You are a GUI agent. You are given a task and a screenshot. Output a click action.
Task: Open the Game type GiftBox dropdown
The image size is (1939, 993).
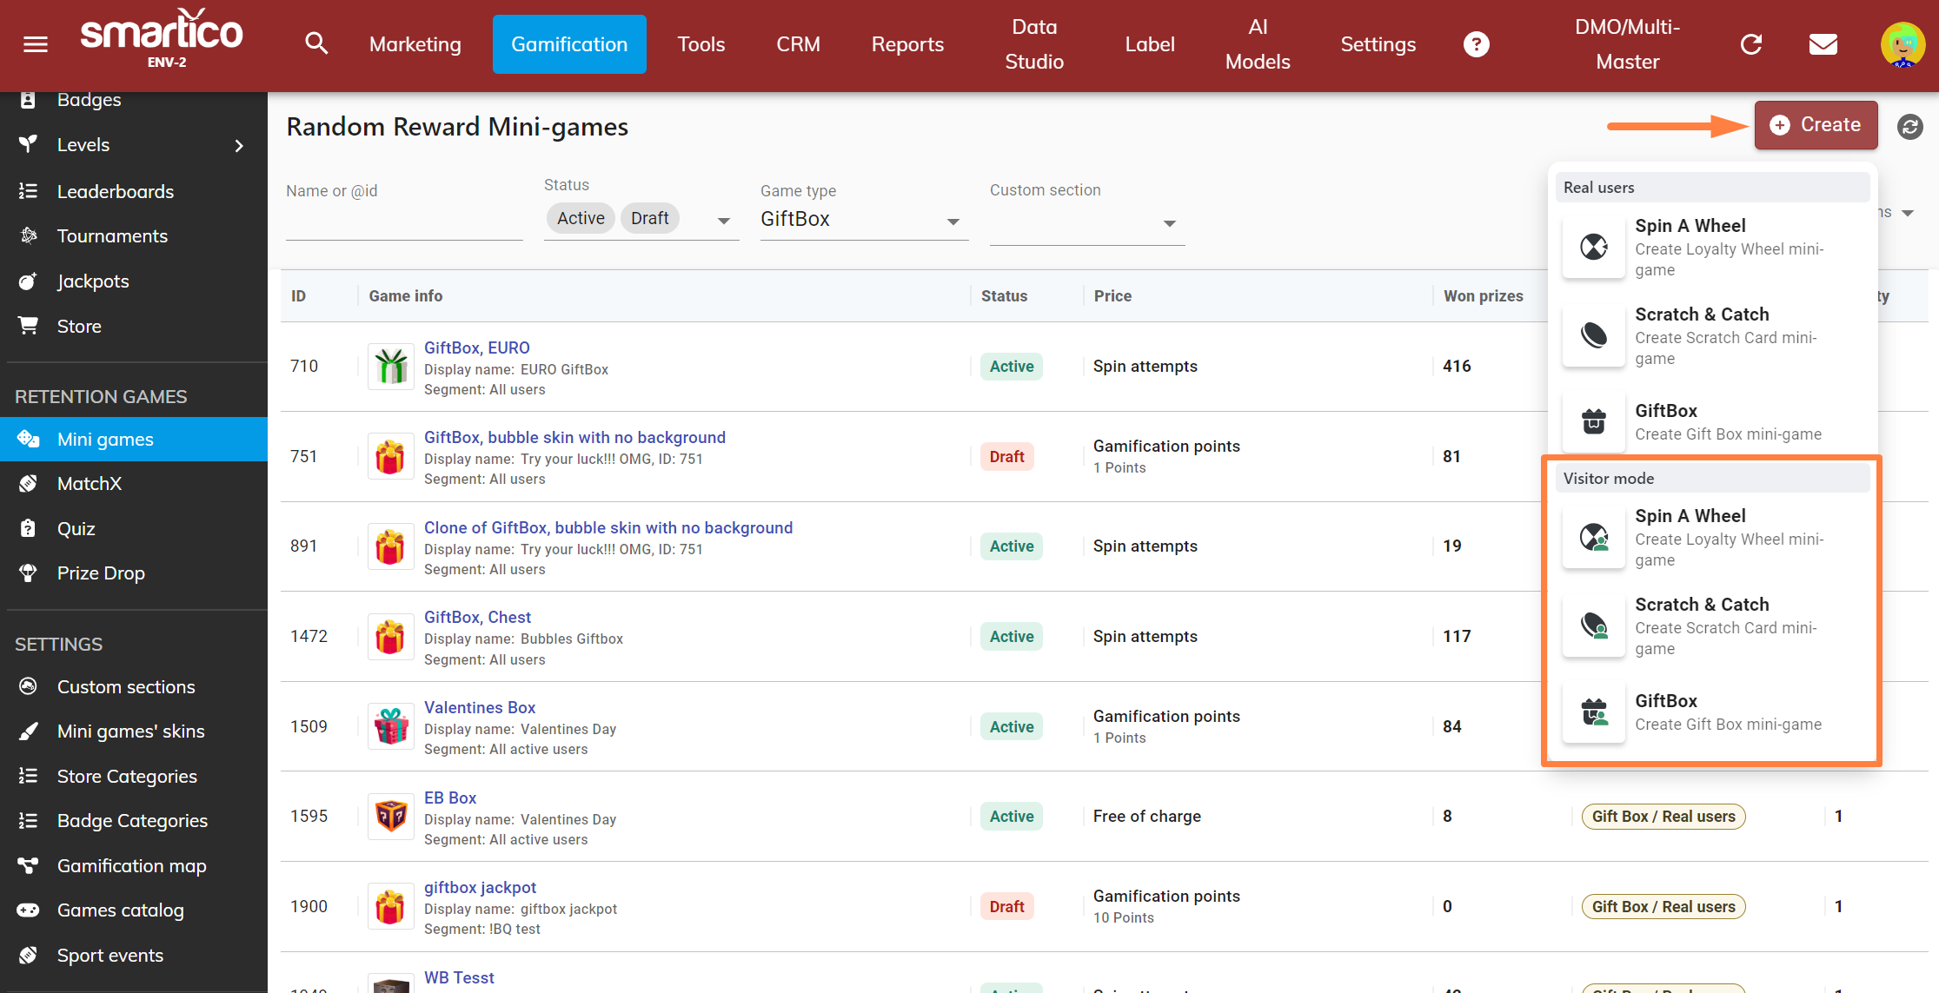pyautogui.click(x=863, y=220)
